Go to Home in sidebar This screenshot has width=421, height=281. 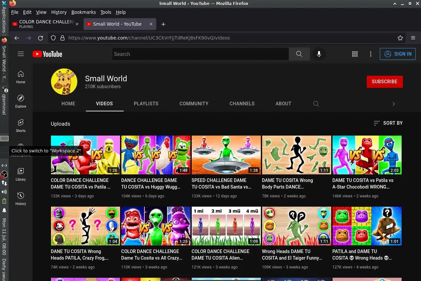click(21, 77)
